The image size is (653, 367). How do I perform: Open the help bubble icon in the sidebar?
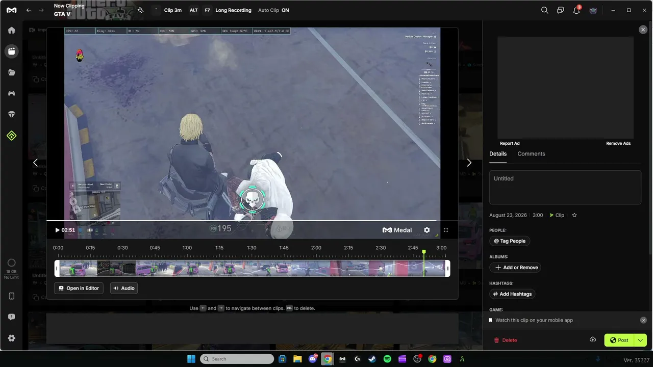[x=11, y=317]
